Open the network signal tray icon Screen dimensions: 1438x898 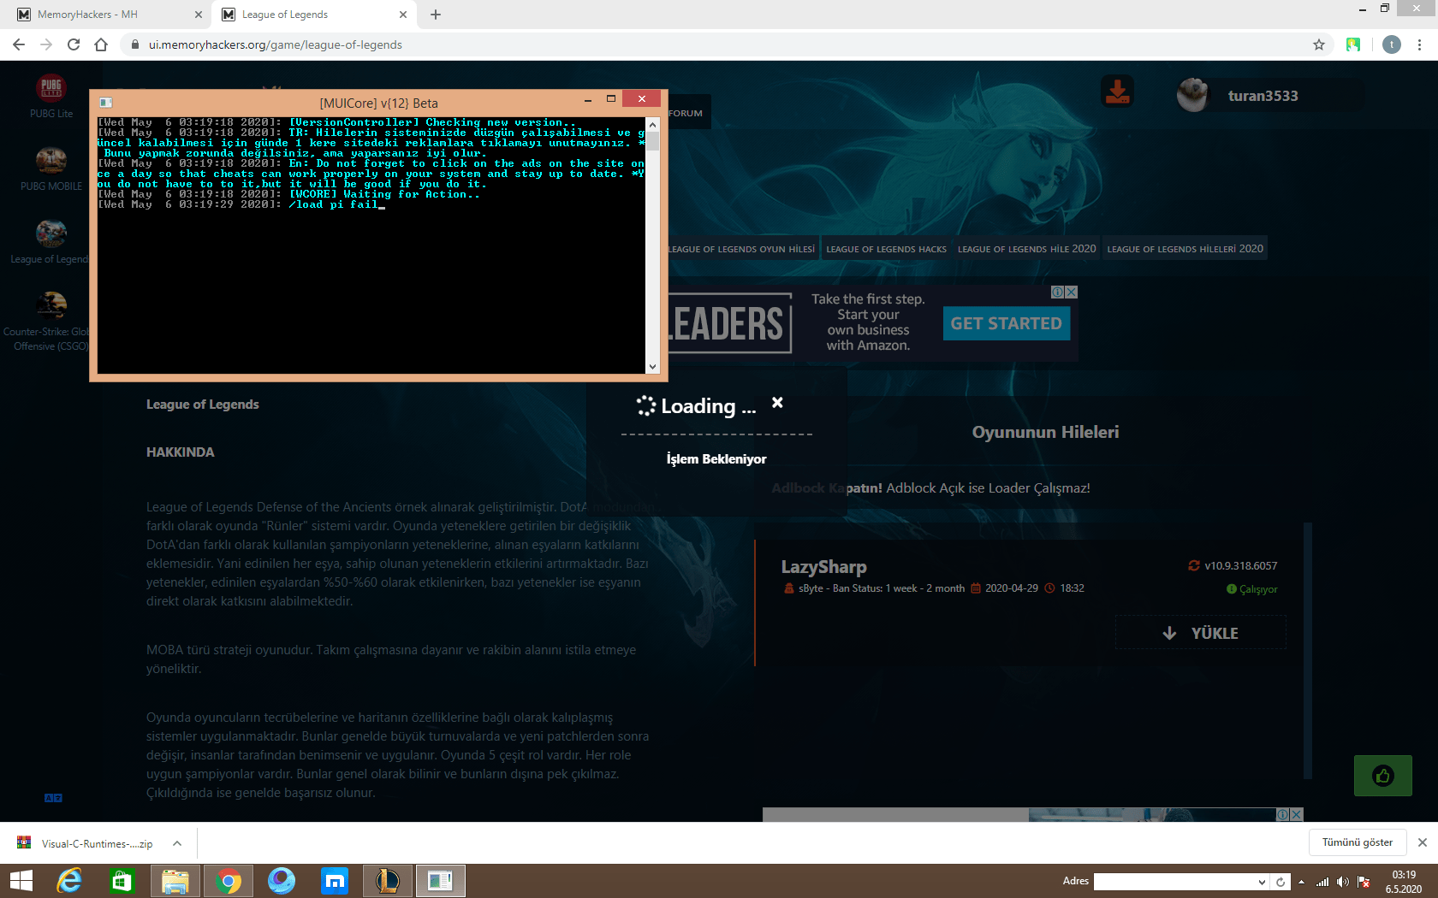1322,882
